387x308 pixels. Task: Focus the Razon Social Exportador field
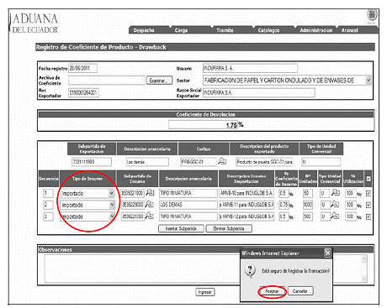click(x=258, y=92)
